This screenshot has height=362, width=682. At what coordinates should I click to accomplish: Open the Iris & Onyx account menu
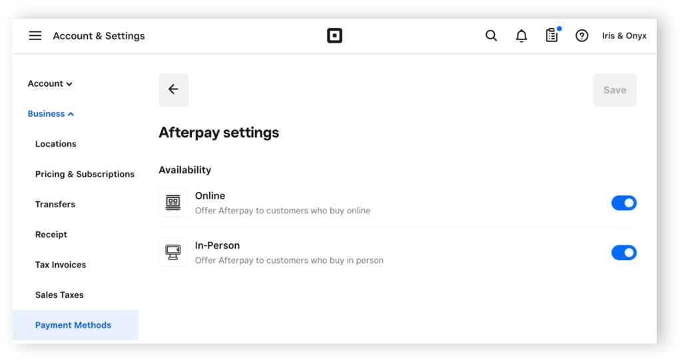point(624,36)
